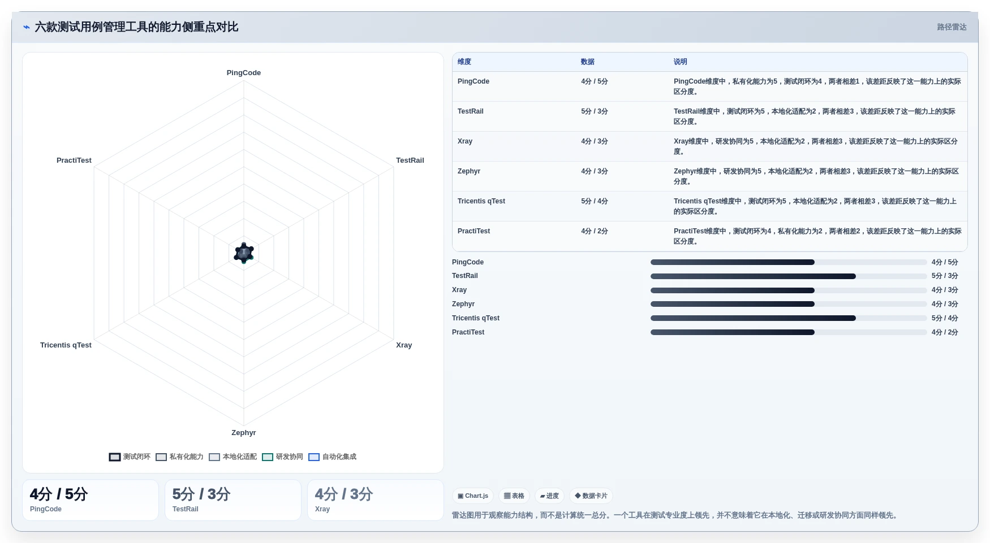990x543 pixels.
Task: Toggle the 自动化集成 legend series
Action: [x=332, y=457]
